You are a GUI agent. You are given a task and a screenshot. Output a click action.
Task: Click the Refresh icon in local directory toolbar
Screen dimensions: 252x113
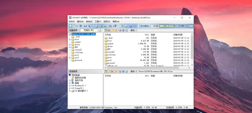tap(127, 71)
